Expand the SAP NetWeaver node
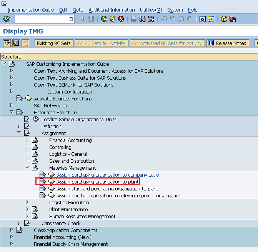 click(x=12, y=105)
